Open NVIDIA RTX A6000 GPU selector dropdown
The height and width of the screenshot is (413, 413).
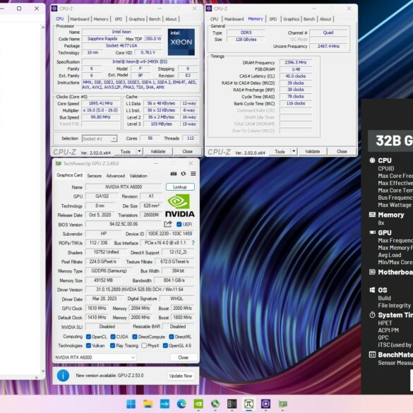(95, 357)
